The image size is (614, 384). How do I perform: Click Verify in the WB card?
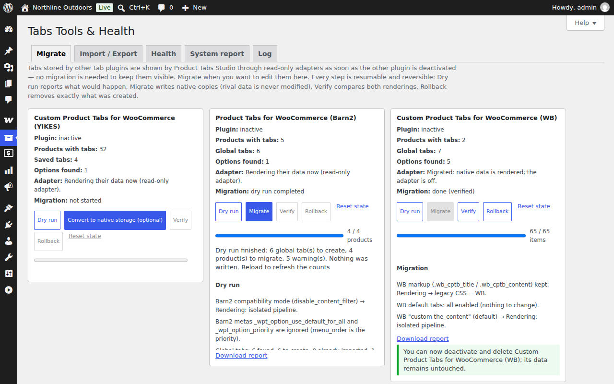click(x=468, y=212)
